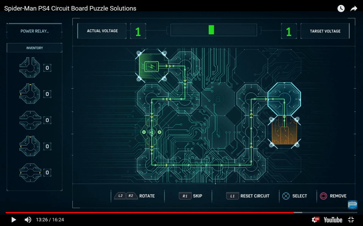Open the HD settings gear

tap(315, 220)
